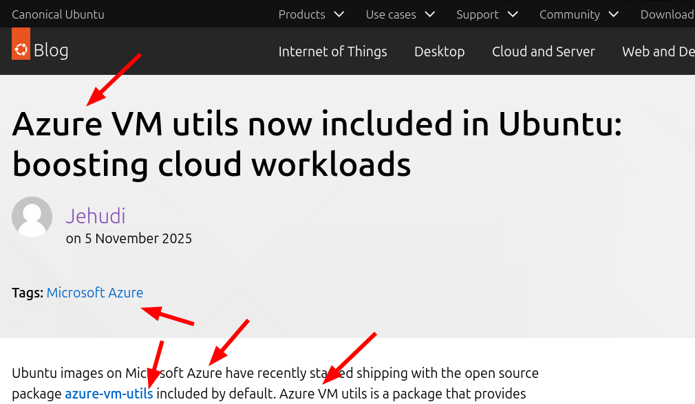This screenshot has height=404, width=695.
Task: Click the orange Ubuntu logo icon
Action: pos(21,49)
